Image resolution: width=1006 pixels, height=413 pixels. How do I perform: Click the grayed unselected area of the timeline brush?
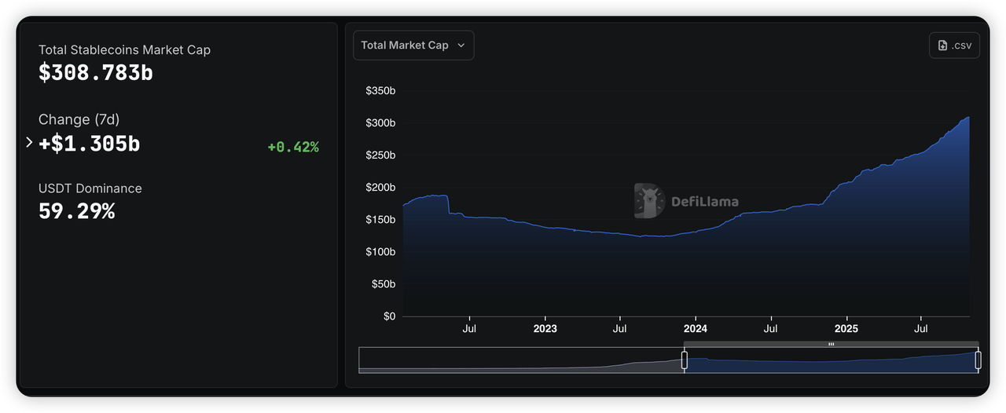tap(519, 361)
